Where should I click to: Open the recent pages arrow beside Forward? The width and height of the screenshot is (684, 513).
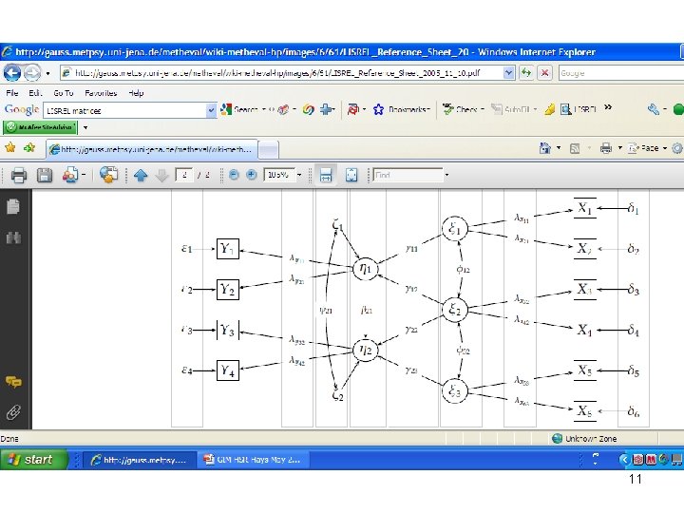coord(47,73)
